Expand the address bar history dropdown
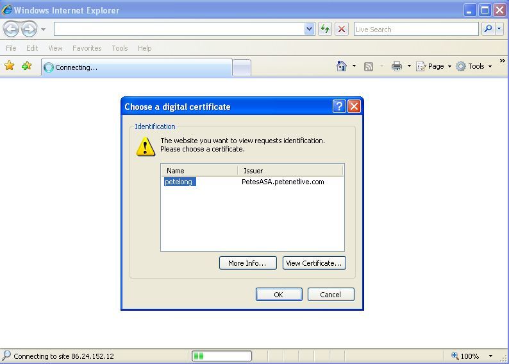Image resolution: width=509 pixels, height=364 pixels. coord(310,30)
